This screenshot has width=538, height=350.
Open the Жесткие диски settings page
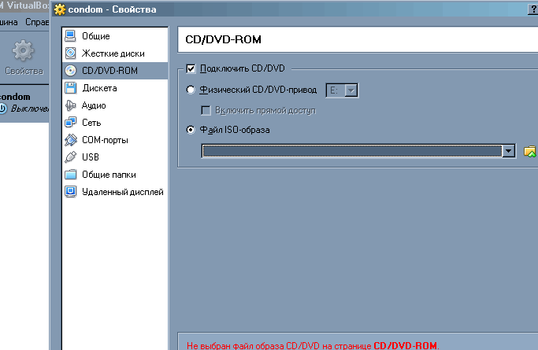tap(115, 53)
